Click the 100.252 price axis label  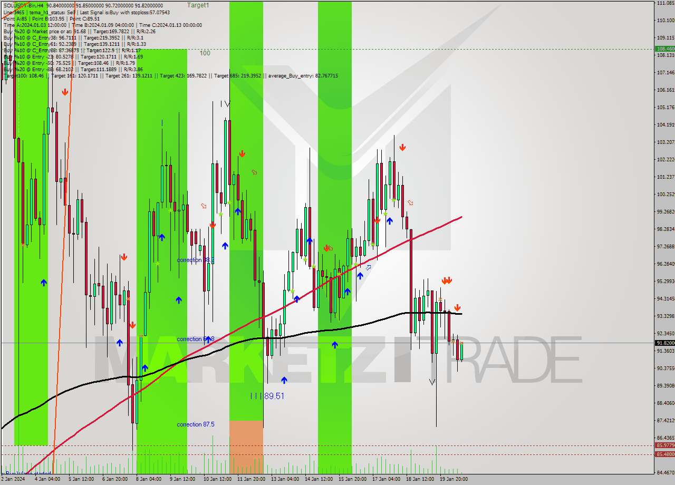tap(666, 194)
